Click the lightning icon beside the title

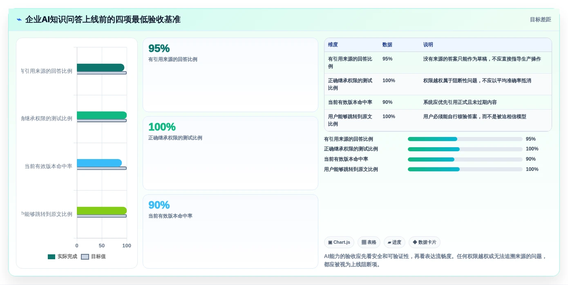pyautogui.click(x=19, y=20)
